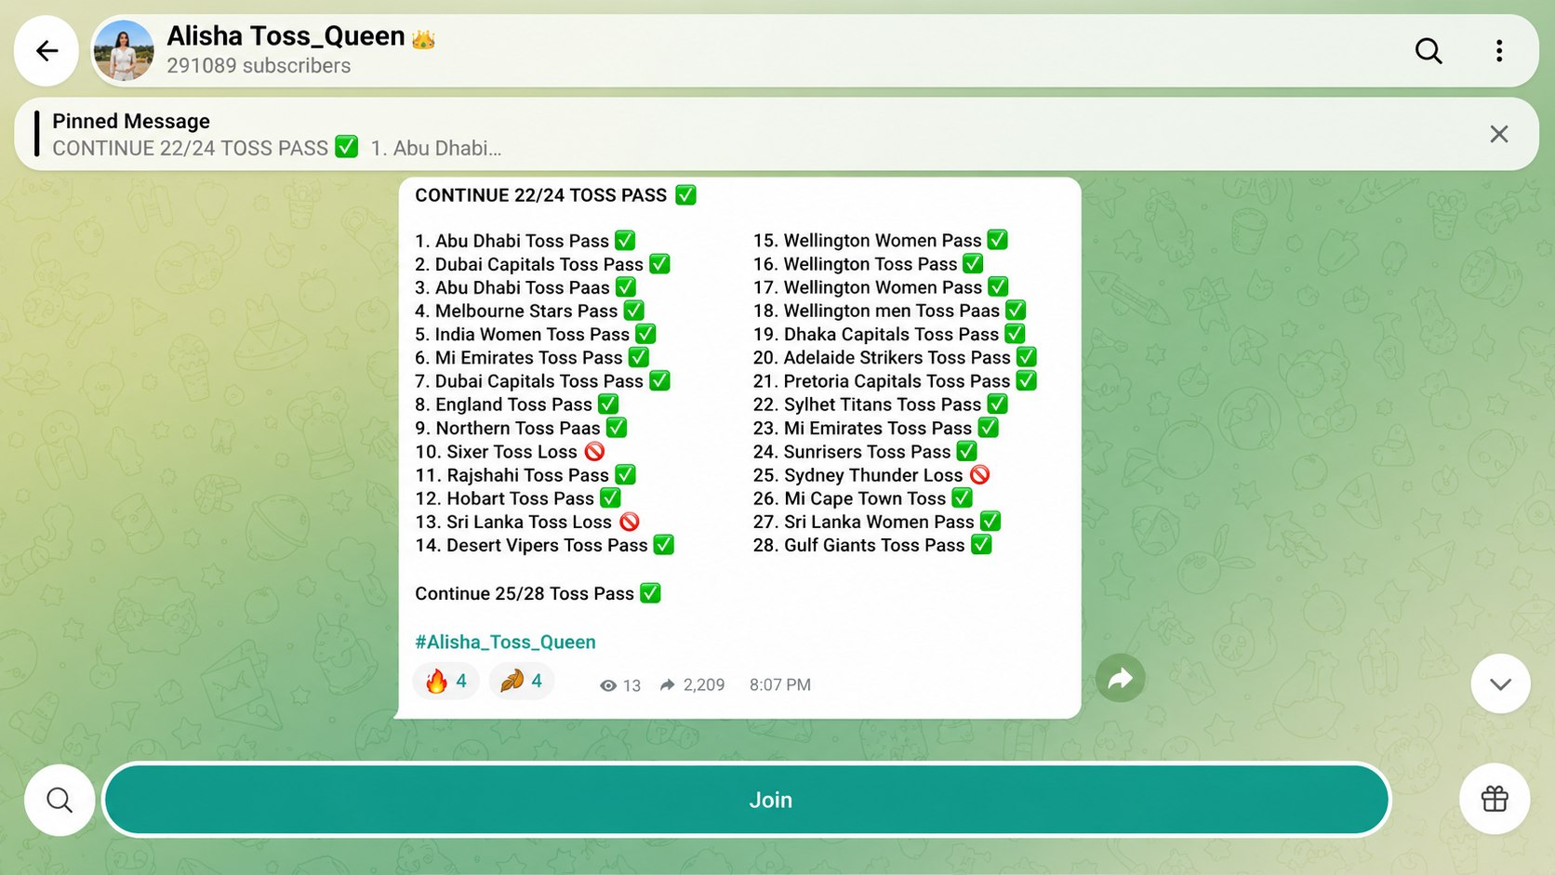The height and width of the screenshot is (875, 1555).
Task: Open the pinned message CONTINUE 22/24 TOSS PASS
Action: coord(777,134)
